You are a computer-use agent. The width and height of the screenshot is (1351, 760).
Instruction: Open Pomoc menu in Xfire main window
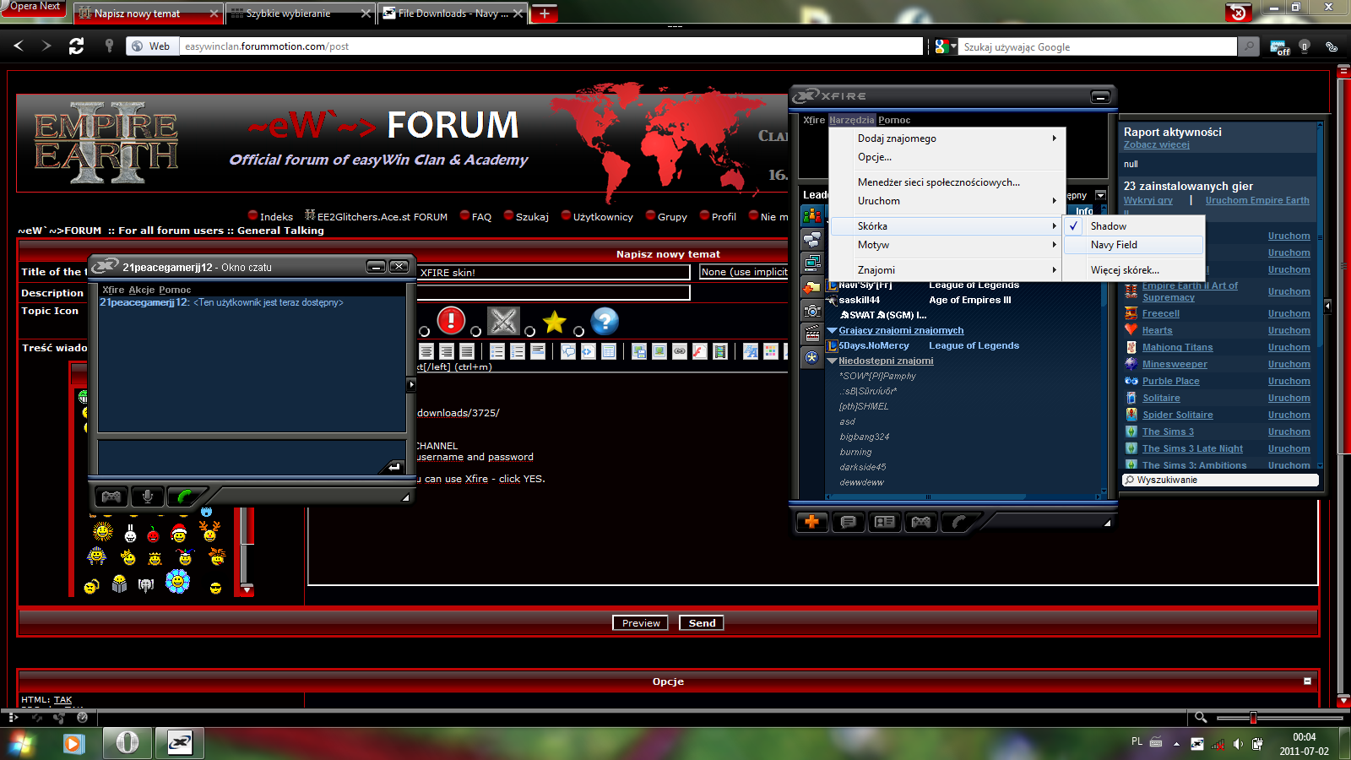(894, 120)
